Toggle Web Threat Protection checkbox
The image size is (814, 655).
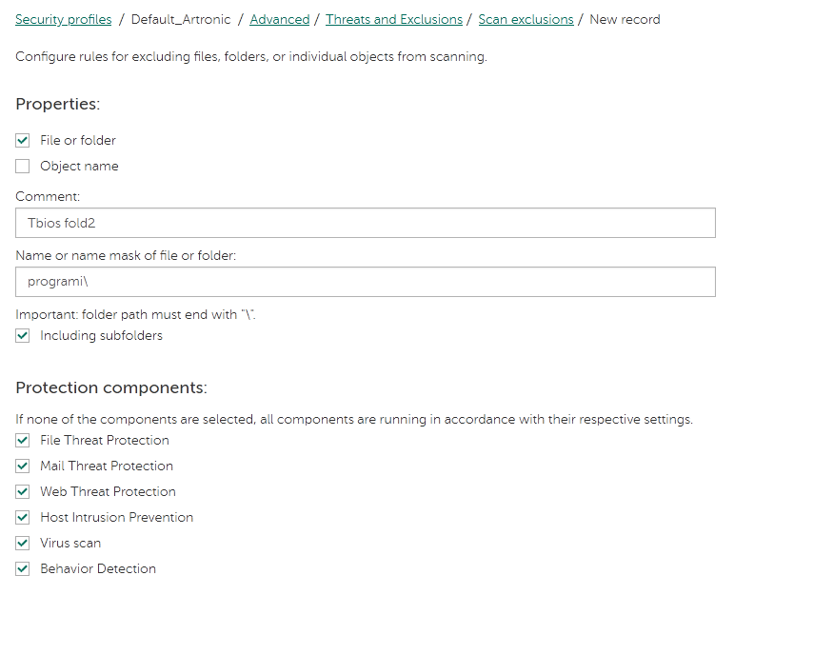[22, 491]
